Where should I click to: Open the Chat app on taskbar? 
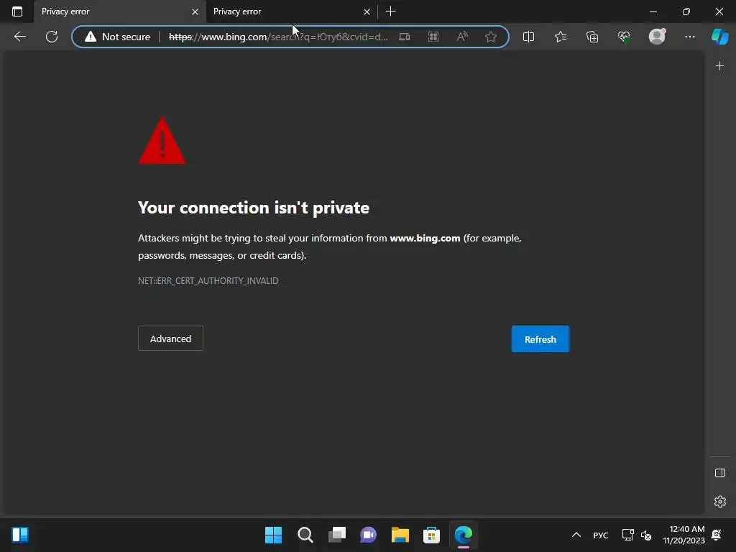click(368, 535)
